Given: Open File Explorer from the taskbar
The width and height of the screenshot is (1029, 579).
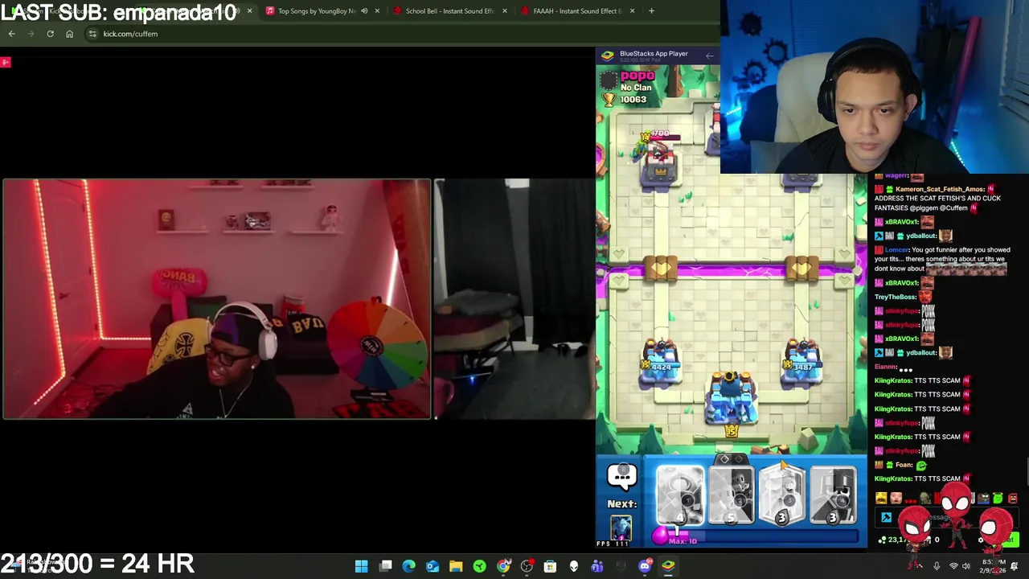Looking at the screenshot, I should (x=456, y=566).
